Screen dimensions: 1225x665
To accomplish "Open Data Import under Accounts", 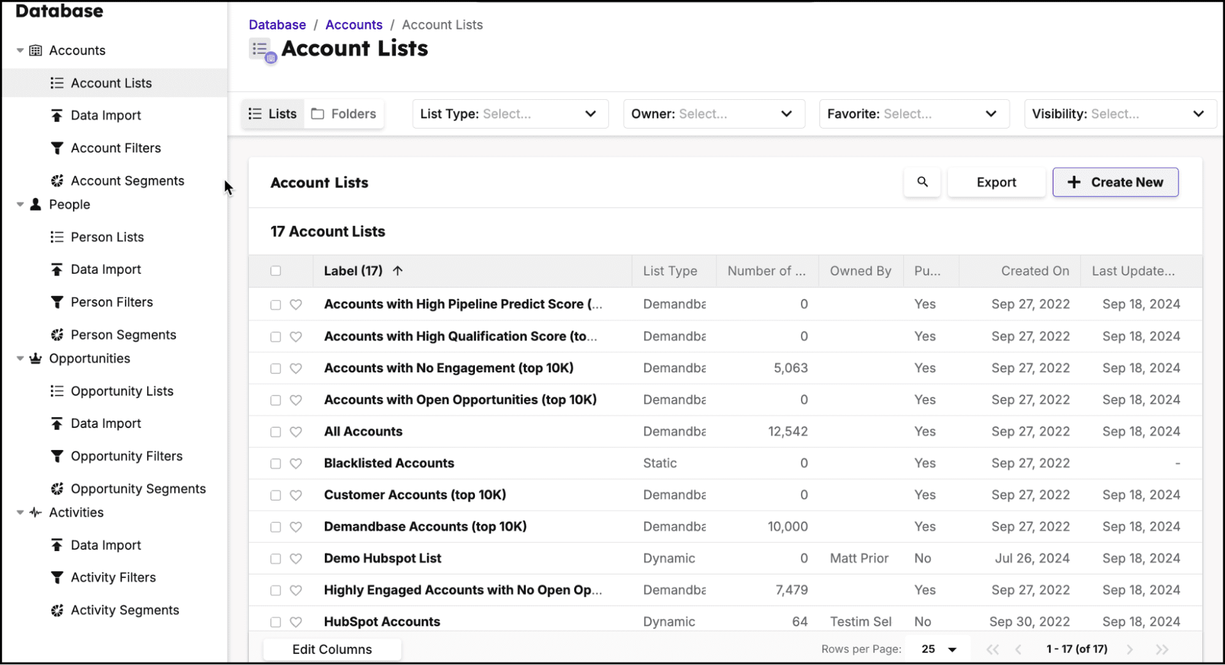I will click(x=105, y=115).
